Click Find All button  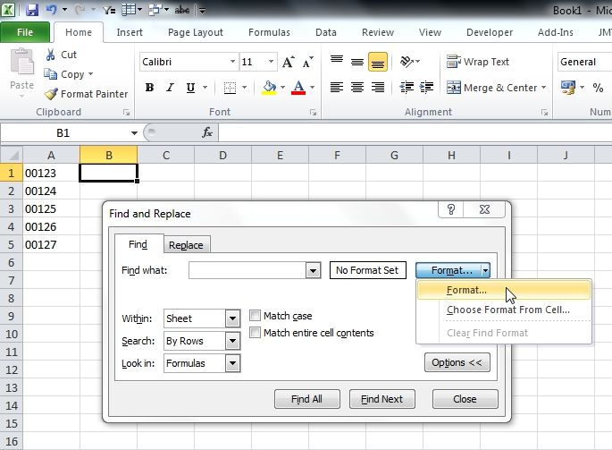306,399
